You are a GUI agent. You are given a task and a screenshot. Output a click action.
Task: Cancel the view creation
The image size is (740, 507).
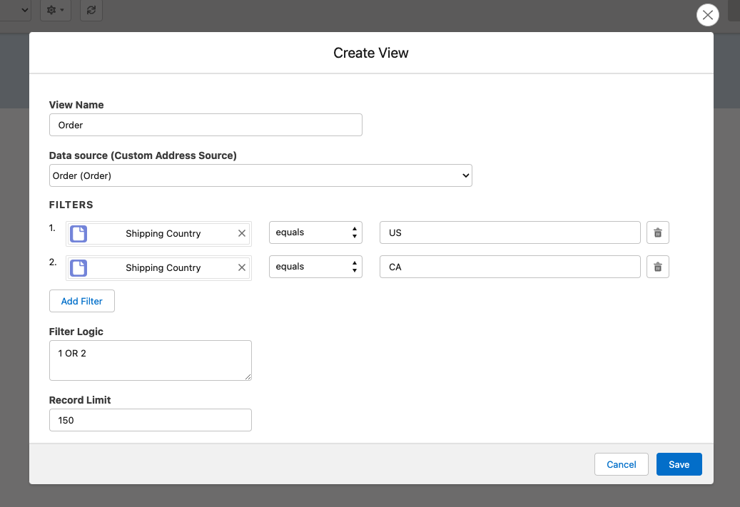pyautogui.click(x=621, y=464)
